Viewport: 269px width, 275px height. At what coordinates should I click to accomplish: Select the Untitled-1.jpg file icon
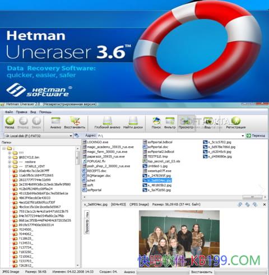145,166
